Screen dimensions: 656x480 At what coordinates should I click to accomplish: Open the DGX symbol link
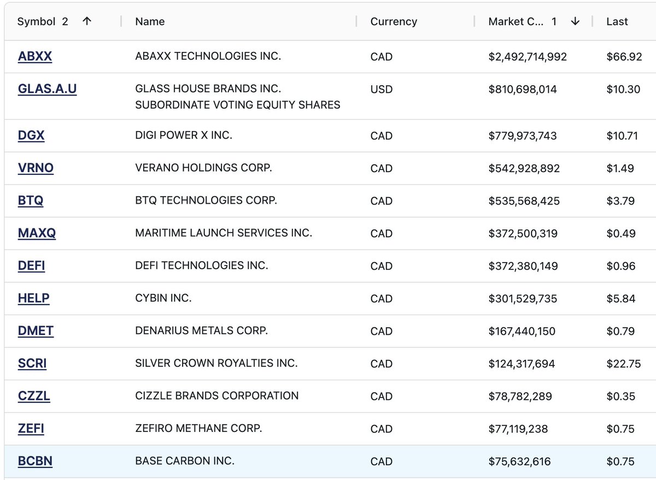click(31, 135)
